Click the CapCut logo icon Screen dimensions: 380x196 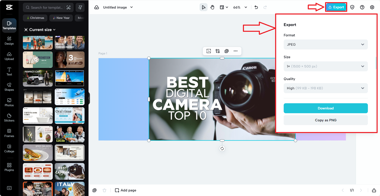coord(9,7)
